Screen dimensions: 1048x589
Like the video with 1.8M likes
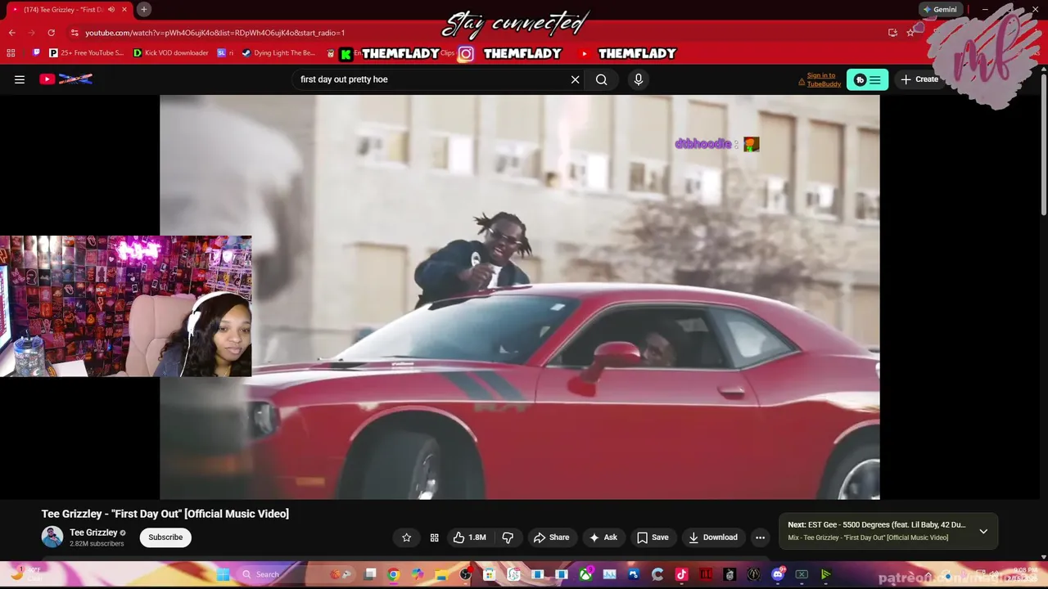470,537
